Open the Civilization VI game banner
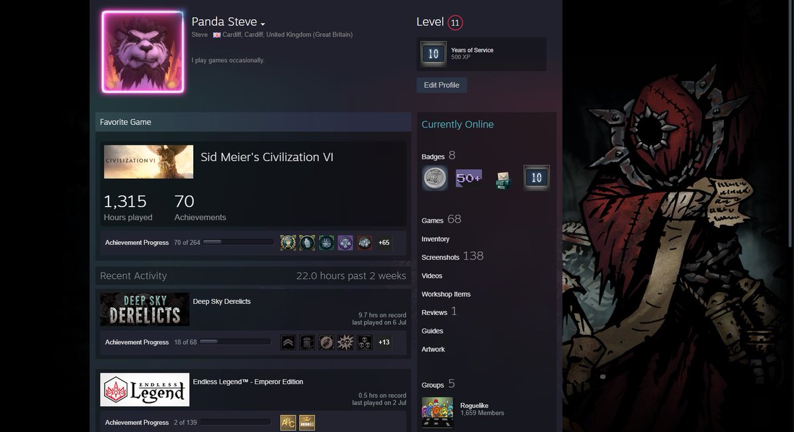 [149, 162]
